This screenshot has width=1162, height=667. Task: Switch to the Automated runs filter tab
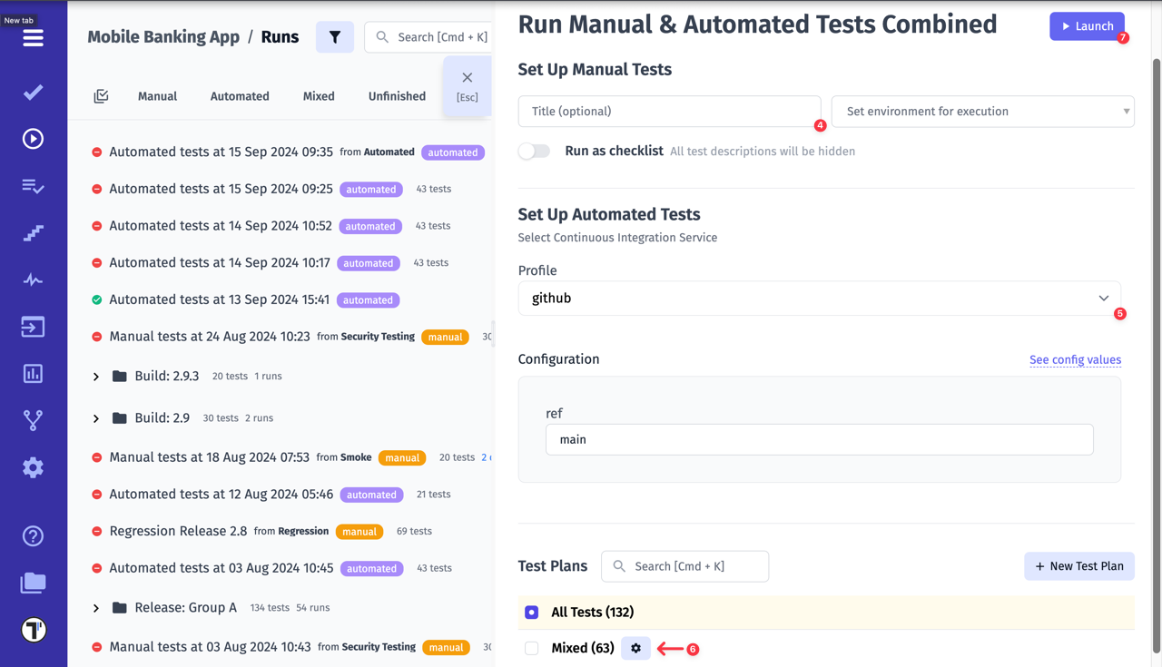[x=239, y=95]
